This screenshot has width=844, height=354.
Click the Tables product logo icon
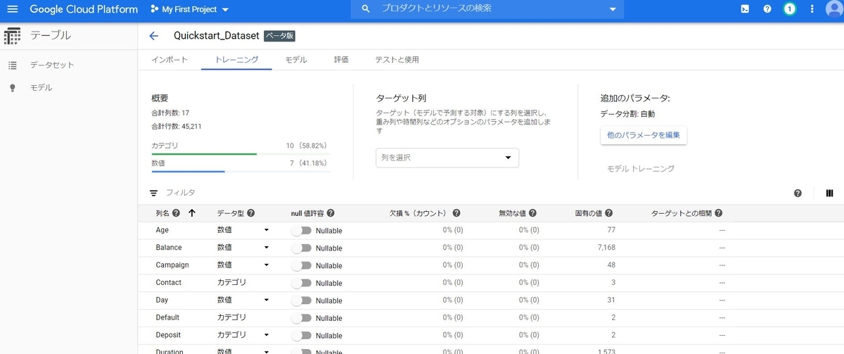[12, 36]
